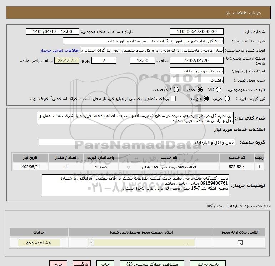Click the service group field حمل و نقل و انبارداری
The width and height of the screenshot is (275, 266).
[x=137, y=142]
